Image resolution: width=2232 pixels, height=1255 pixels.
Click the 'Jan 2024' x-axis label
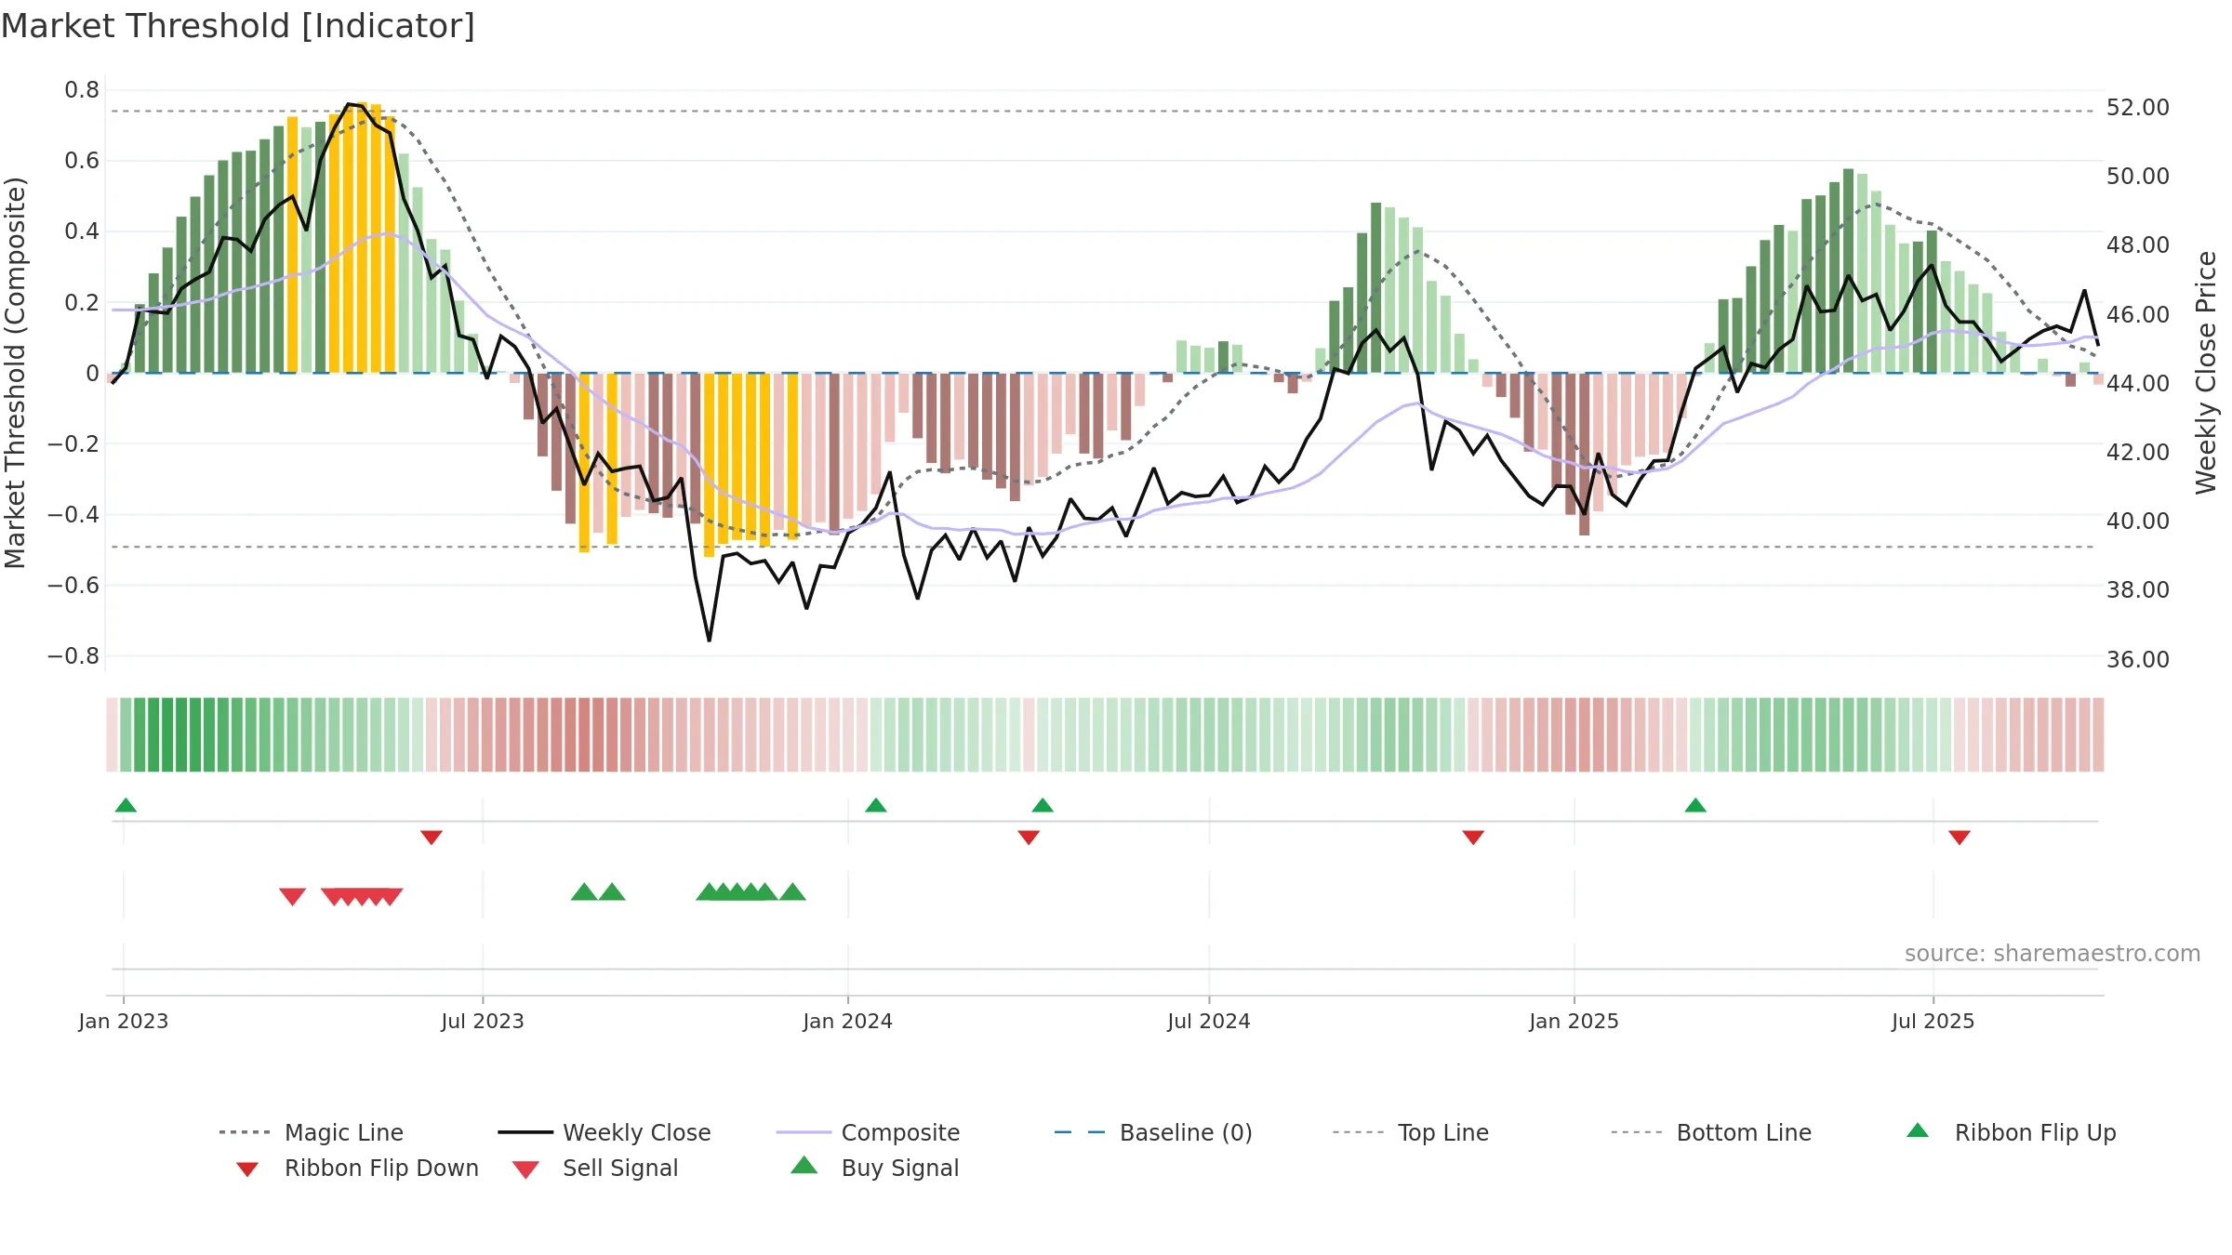pyautogui.click(x=848, y=1022)
